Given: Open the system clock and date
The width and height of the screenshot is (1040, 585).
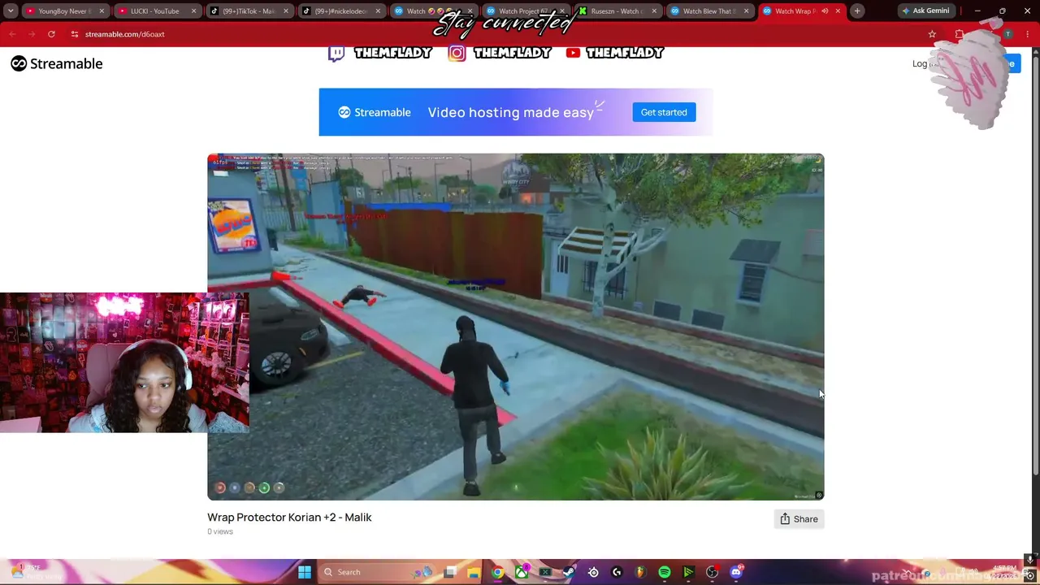Looking at the screenshot, I should pos(1005,572).
